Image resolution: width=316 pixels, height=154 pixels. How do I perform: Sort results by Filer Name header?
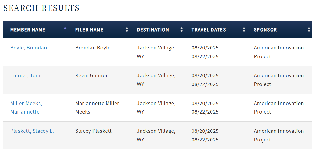point(89,30)
